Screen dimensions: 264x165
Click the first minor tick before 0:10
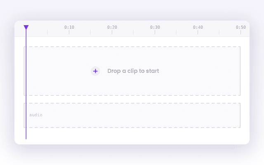click(x=48, y=32)
